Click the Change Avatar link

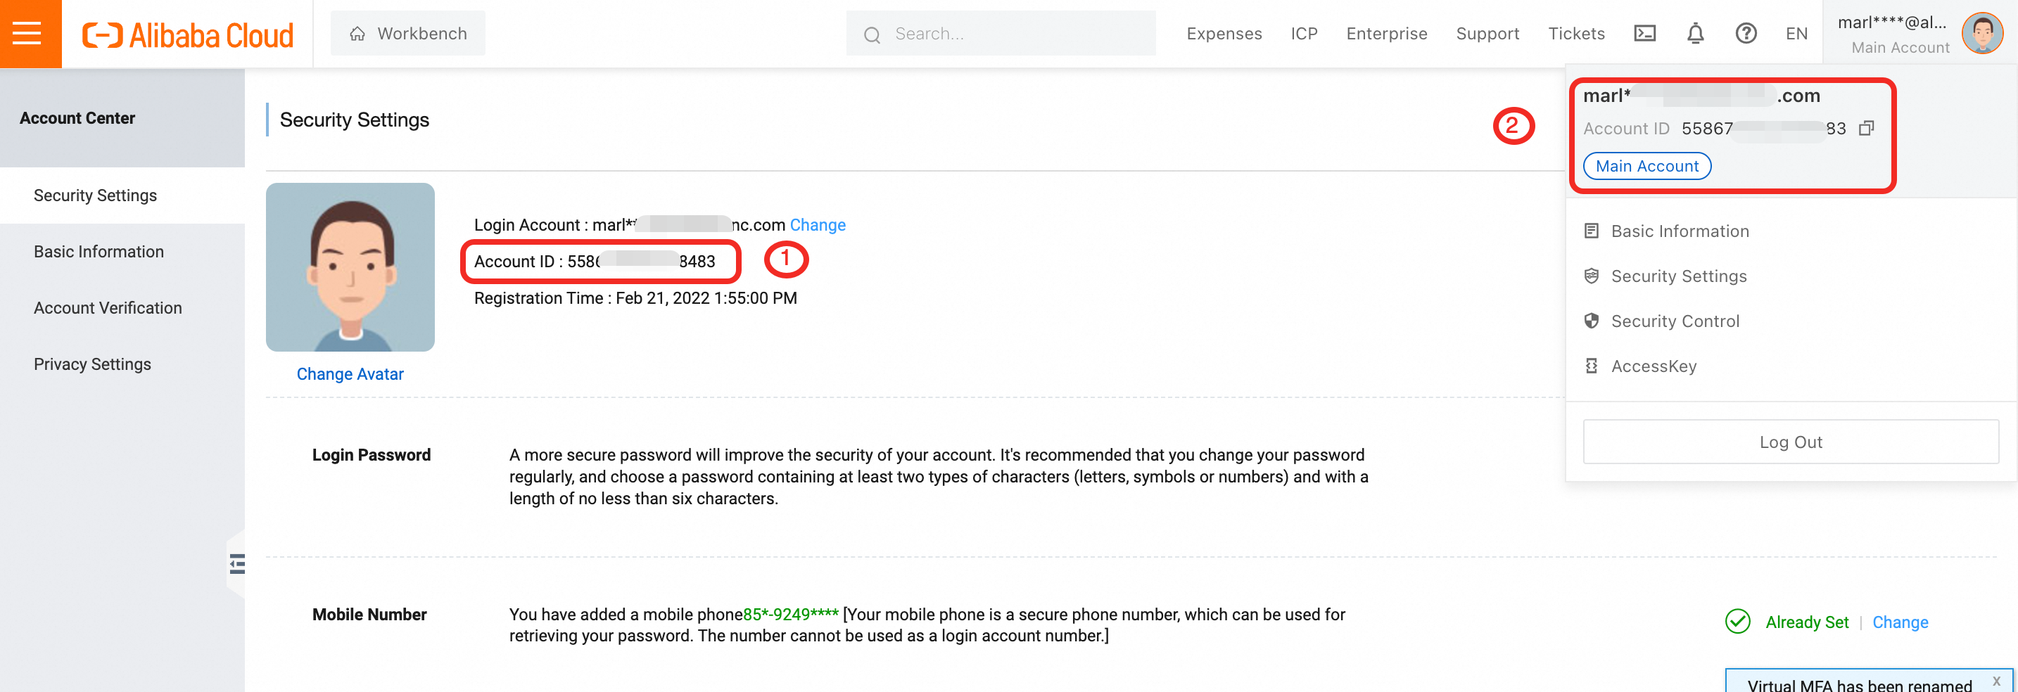(350, 374)
